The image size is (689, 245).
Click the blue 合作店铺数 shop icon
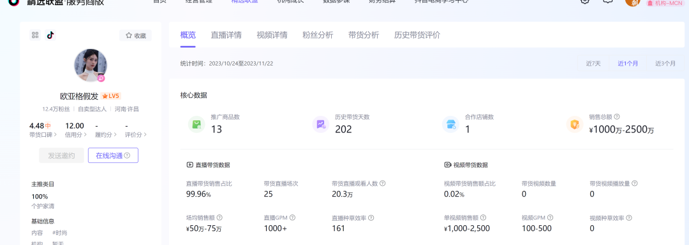click(451, 125)
